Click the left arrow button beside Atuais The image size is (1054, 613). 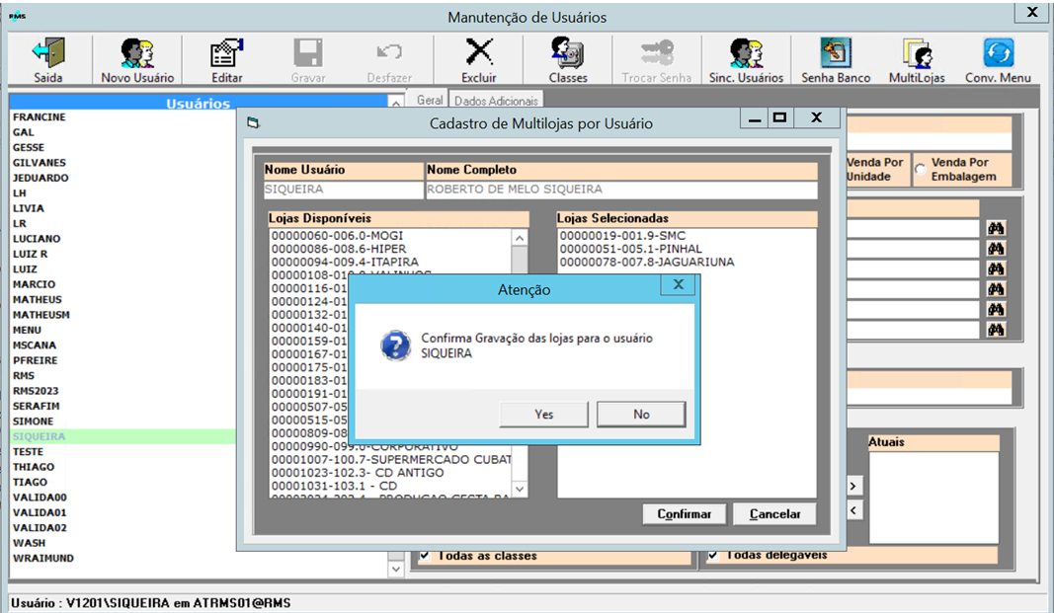[853, 510]
